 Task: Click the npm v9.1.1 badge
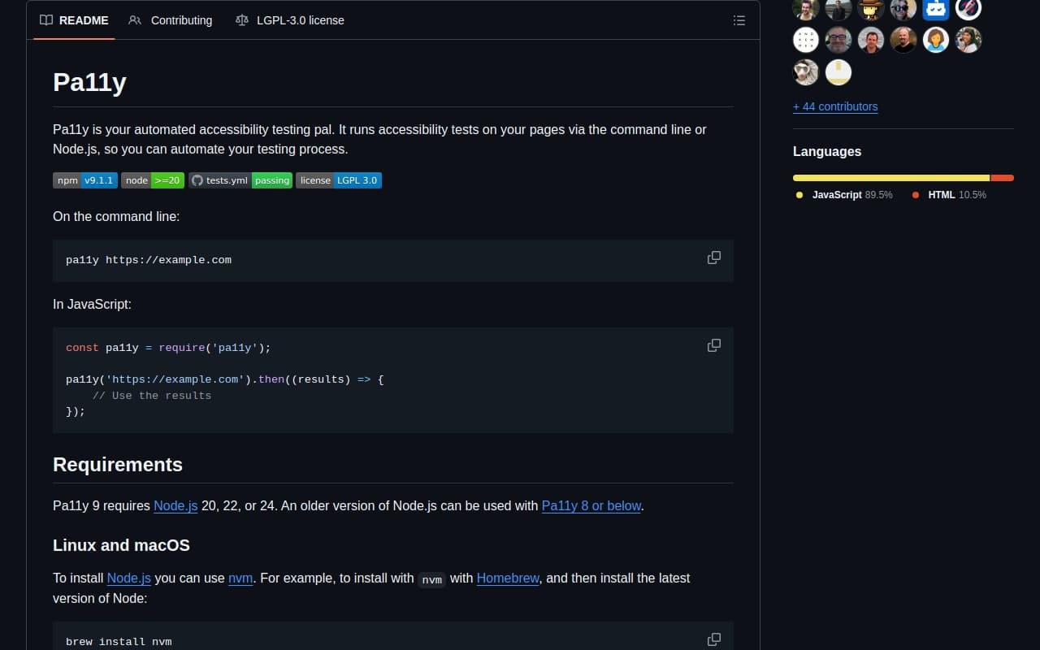point(84,180)
